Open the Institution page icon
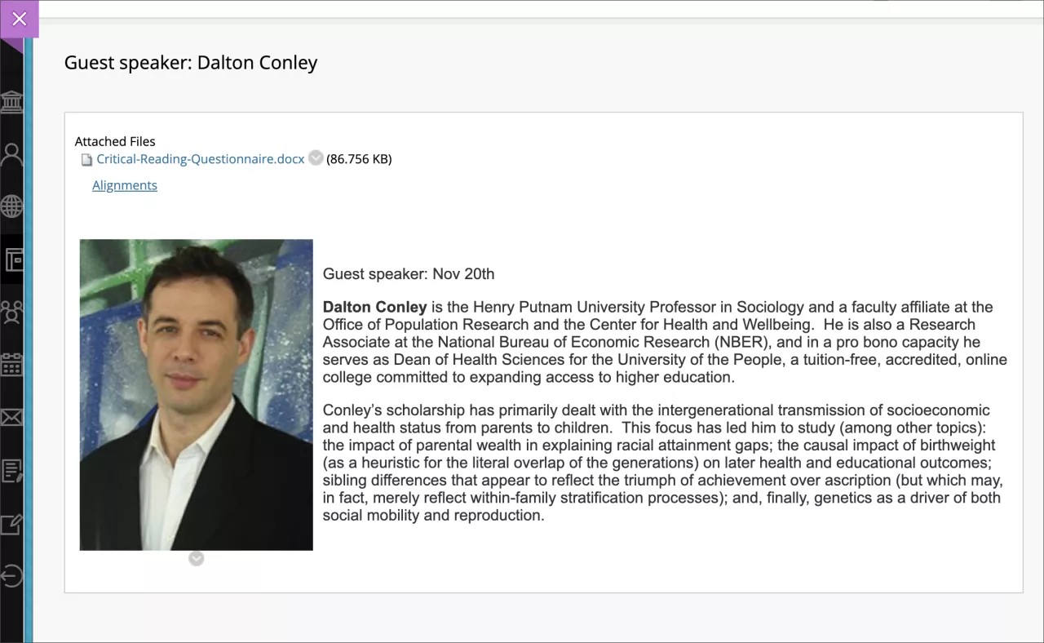This screenshot has width=1044, height=643. tap(11, 102)
